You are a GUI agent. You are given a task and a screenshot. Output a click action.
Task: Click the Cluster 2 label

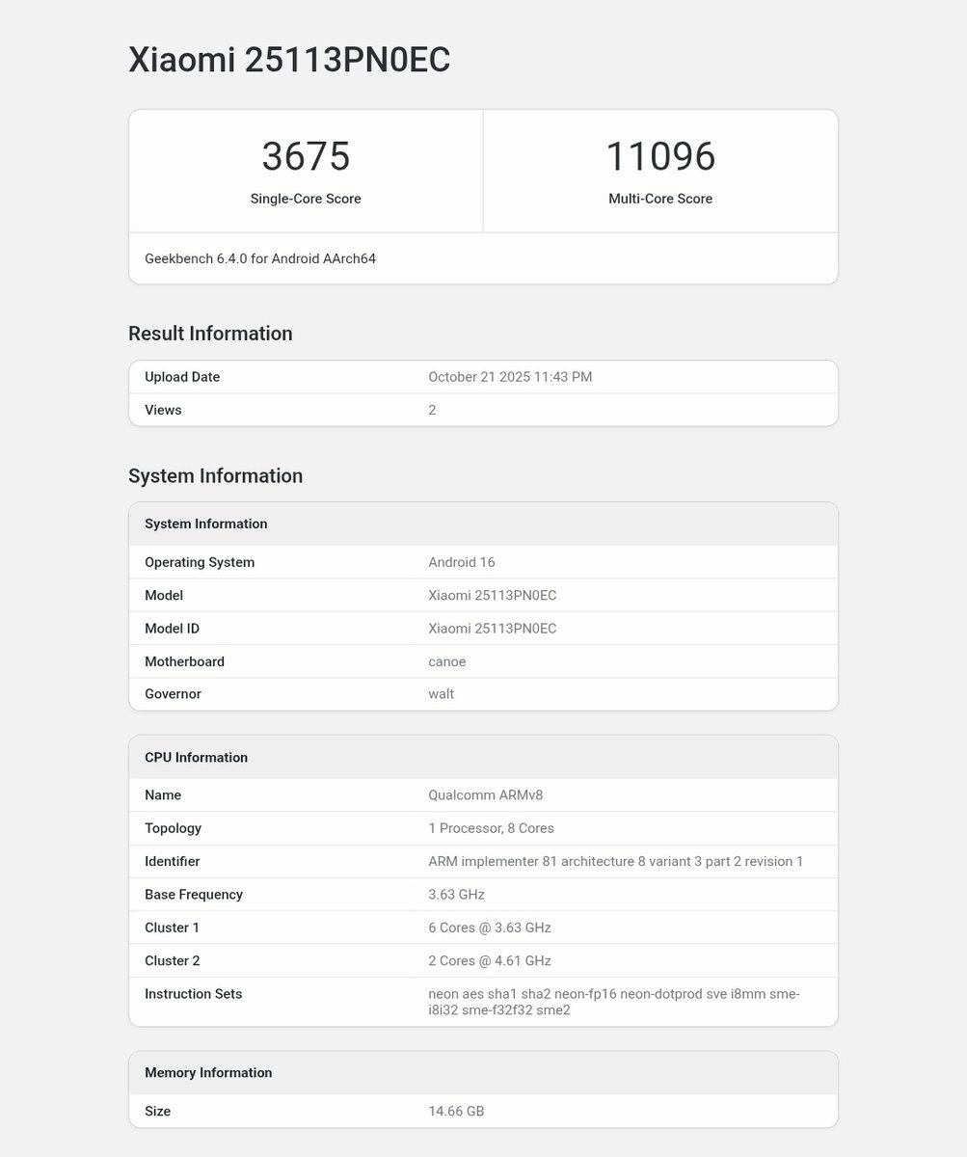[x=173, y=960]
